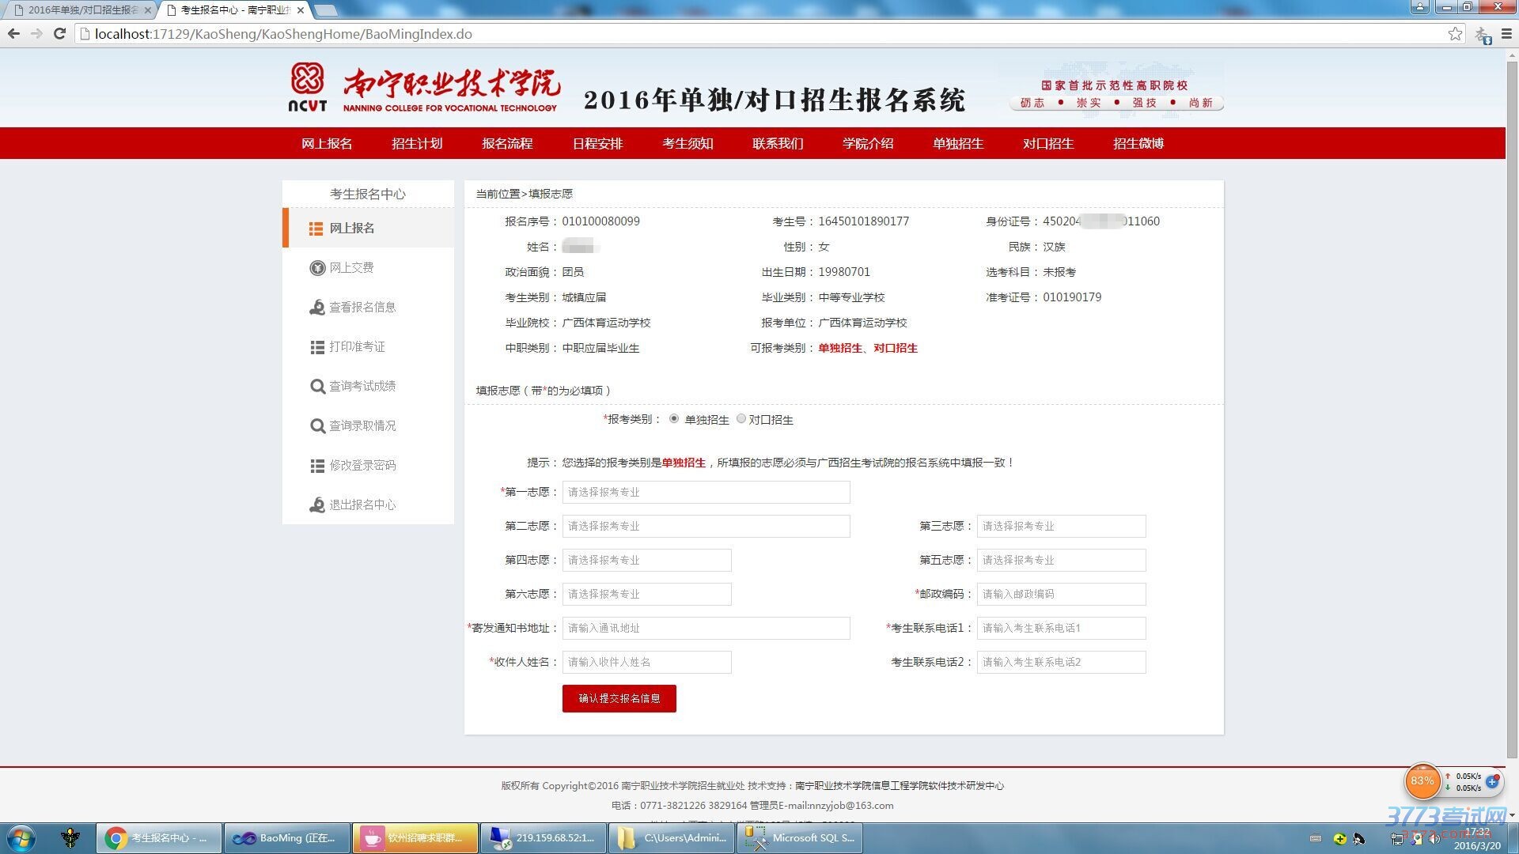Viewport: 1519px width, 854px height.
Task: Click the 打印准考证 list icon
Action: click(x=317, y=347)
